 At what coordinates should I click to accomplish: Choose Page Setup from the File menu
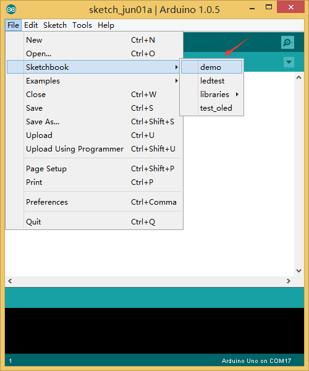[x=95, y=168]
